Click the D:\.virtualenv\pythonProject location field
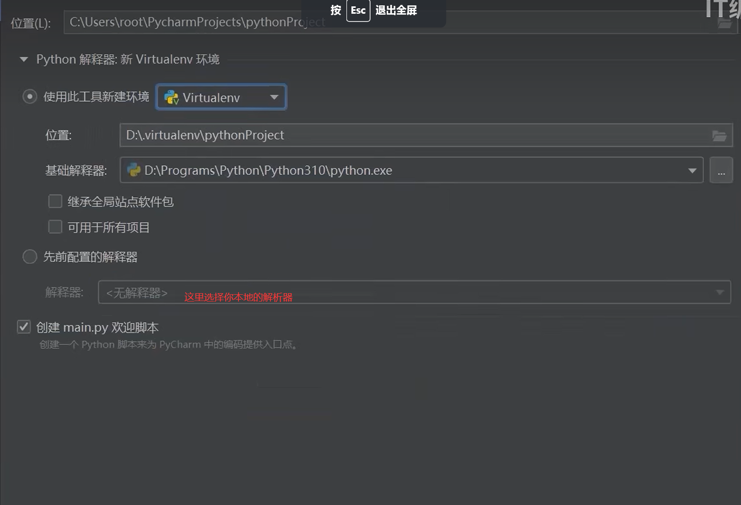741x505 pixels. (426, 135)
